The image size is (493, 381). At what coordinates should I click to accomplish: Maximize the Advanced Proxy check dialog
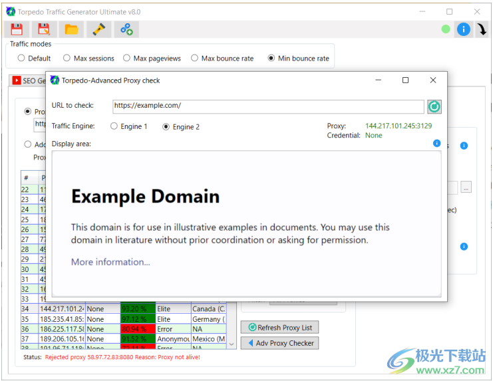[405, 80]
